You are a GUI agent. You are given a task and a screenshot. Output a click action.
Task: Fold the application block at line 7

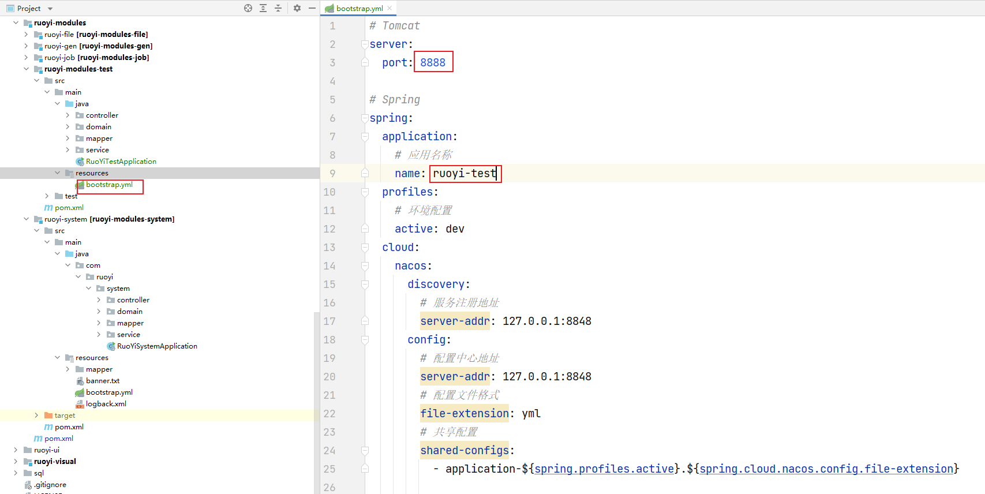(x=365, y=136)
